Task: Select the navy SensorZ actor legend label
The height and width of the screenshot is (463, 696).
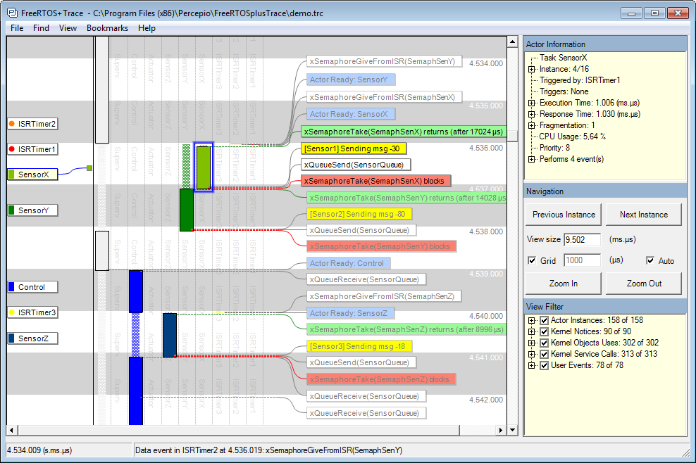Action: click(x=32, y=338)
